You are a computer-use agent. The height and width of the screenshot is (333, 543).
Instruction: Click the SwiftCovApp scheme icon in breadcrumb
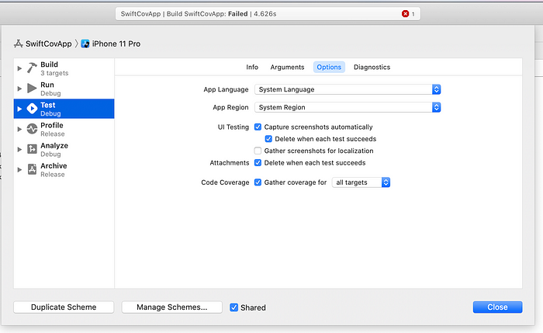pyautogui.click(x=18, y=43)
